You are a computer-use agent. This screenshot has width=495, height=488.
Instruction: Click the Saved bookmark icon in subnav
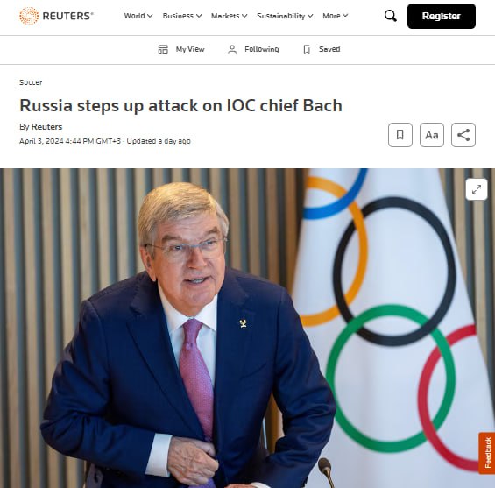click(x=307, y=49)
